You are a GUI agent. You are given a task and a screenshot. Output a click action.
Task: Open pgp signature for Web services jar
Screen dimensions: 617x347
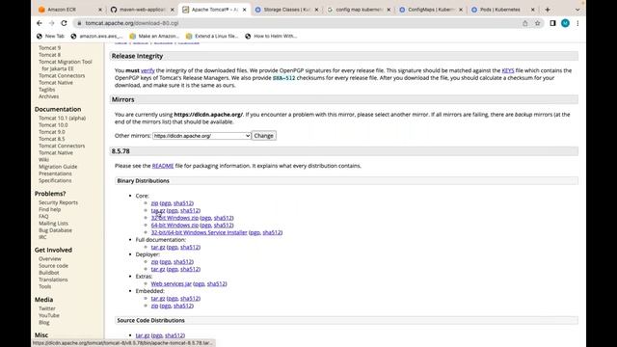pos(200,283)
